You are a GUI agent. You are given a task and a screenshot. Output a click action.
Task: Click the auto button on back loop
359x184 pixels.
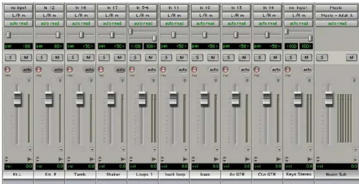[183, 70]
